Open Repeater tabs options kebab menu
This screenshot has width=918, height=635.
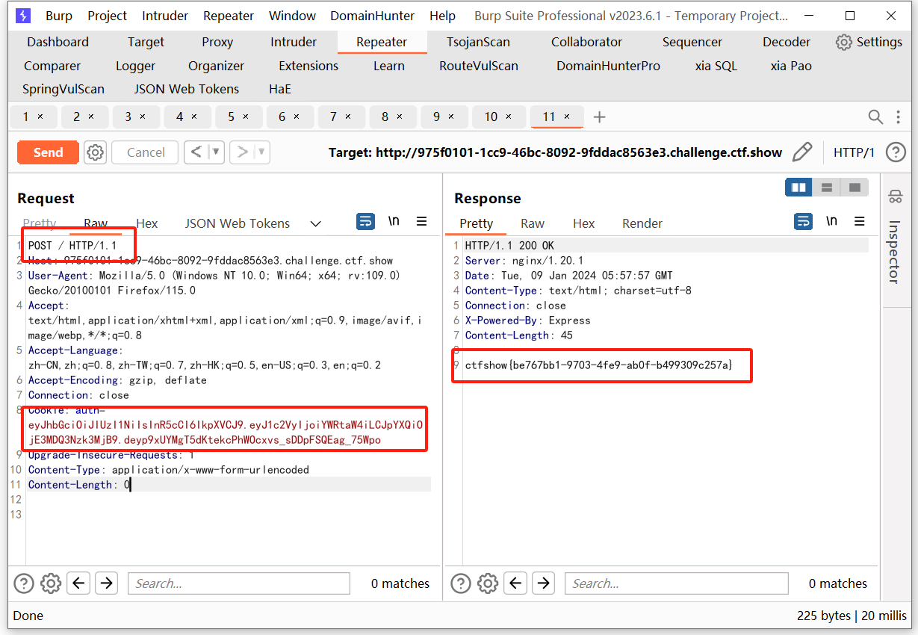point(899,117)
